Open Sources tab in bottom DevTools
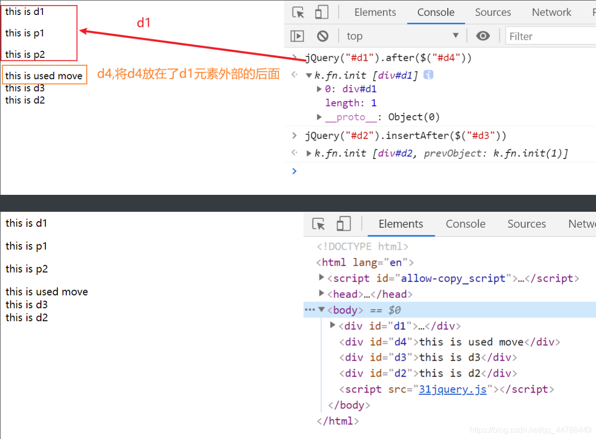 pos(527,224)
